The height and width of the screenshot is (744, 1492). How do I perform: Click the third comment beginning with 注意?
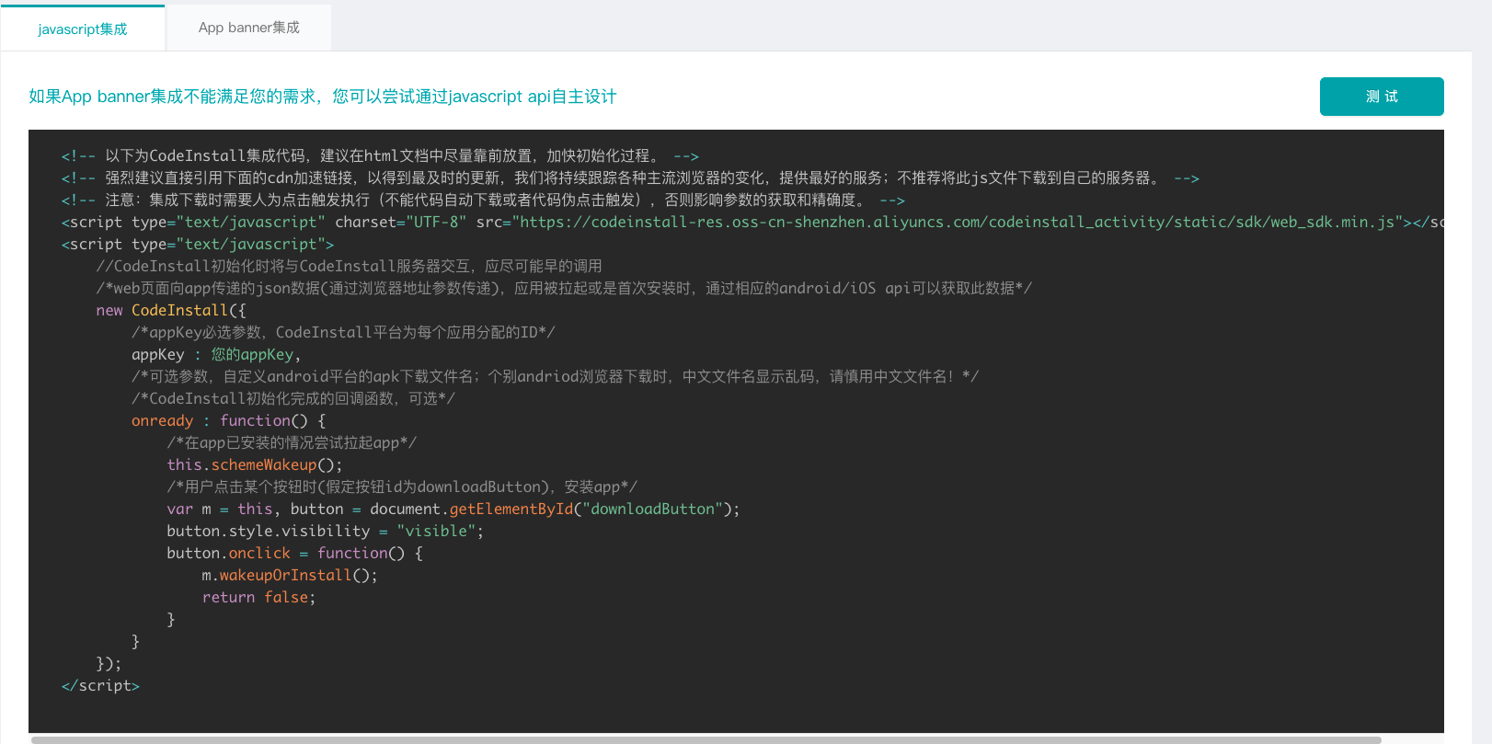click(483, 200)
